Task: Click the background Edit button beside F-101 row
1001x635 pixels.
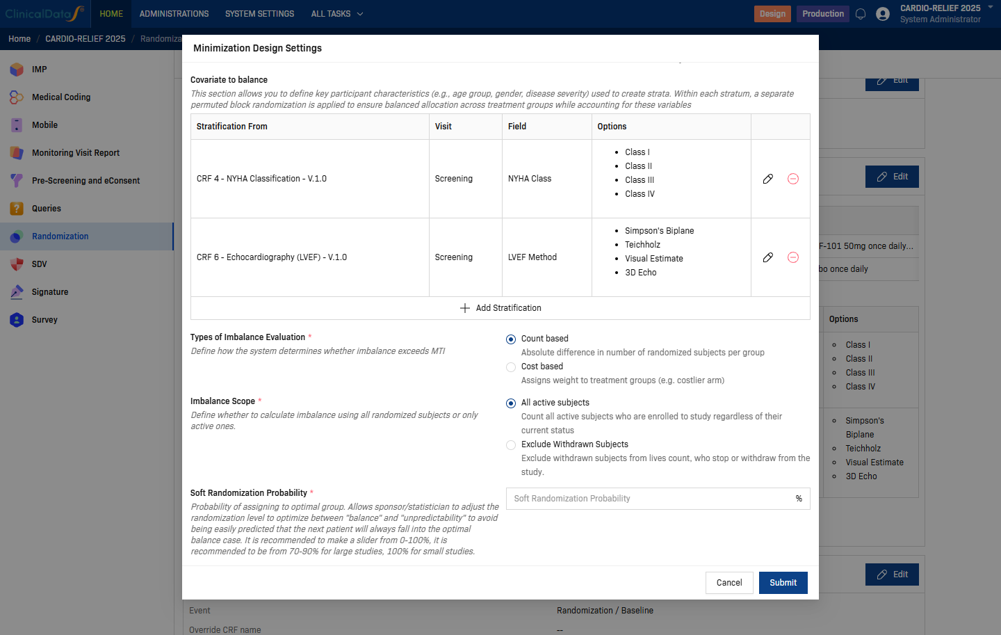Action: pos(892,177)
